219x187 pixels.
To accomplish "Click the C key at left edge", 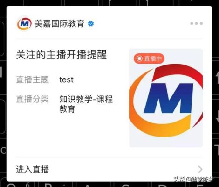I will pos(3,151).
